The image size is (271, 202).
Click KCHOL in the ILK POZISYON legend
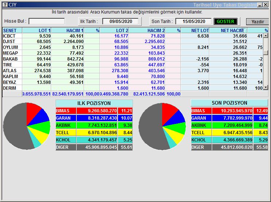coord(66,140)
